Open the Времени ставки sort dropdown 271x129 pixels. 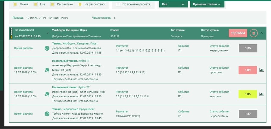[x=207, y=5]
